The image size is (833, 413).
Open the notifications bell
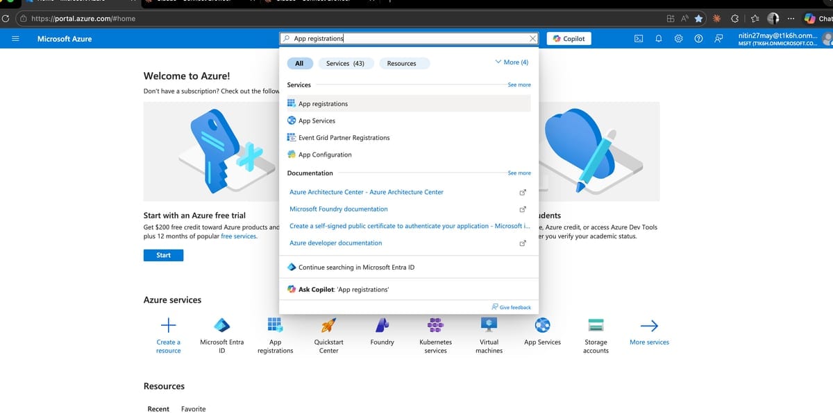point(659,39)
